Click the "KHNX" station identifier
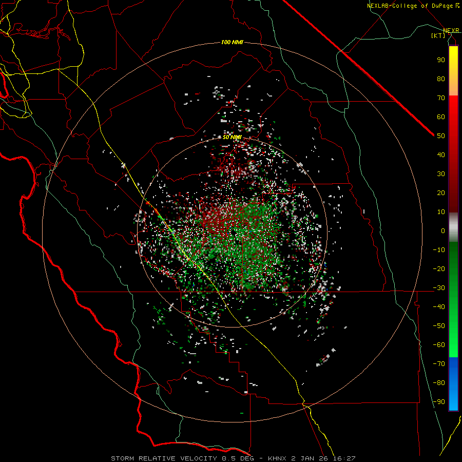The height and width of the screenshot is (462, 462). click(278, 458)
